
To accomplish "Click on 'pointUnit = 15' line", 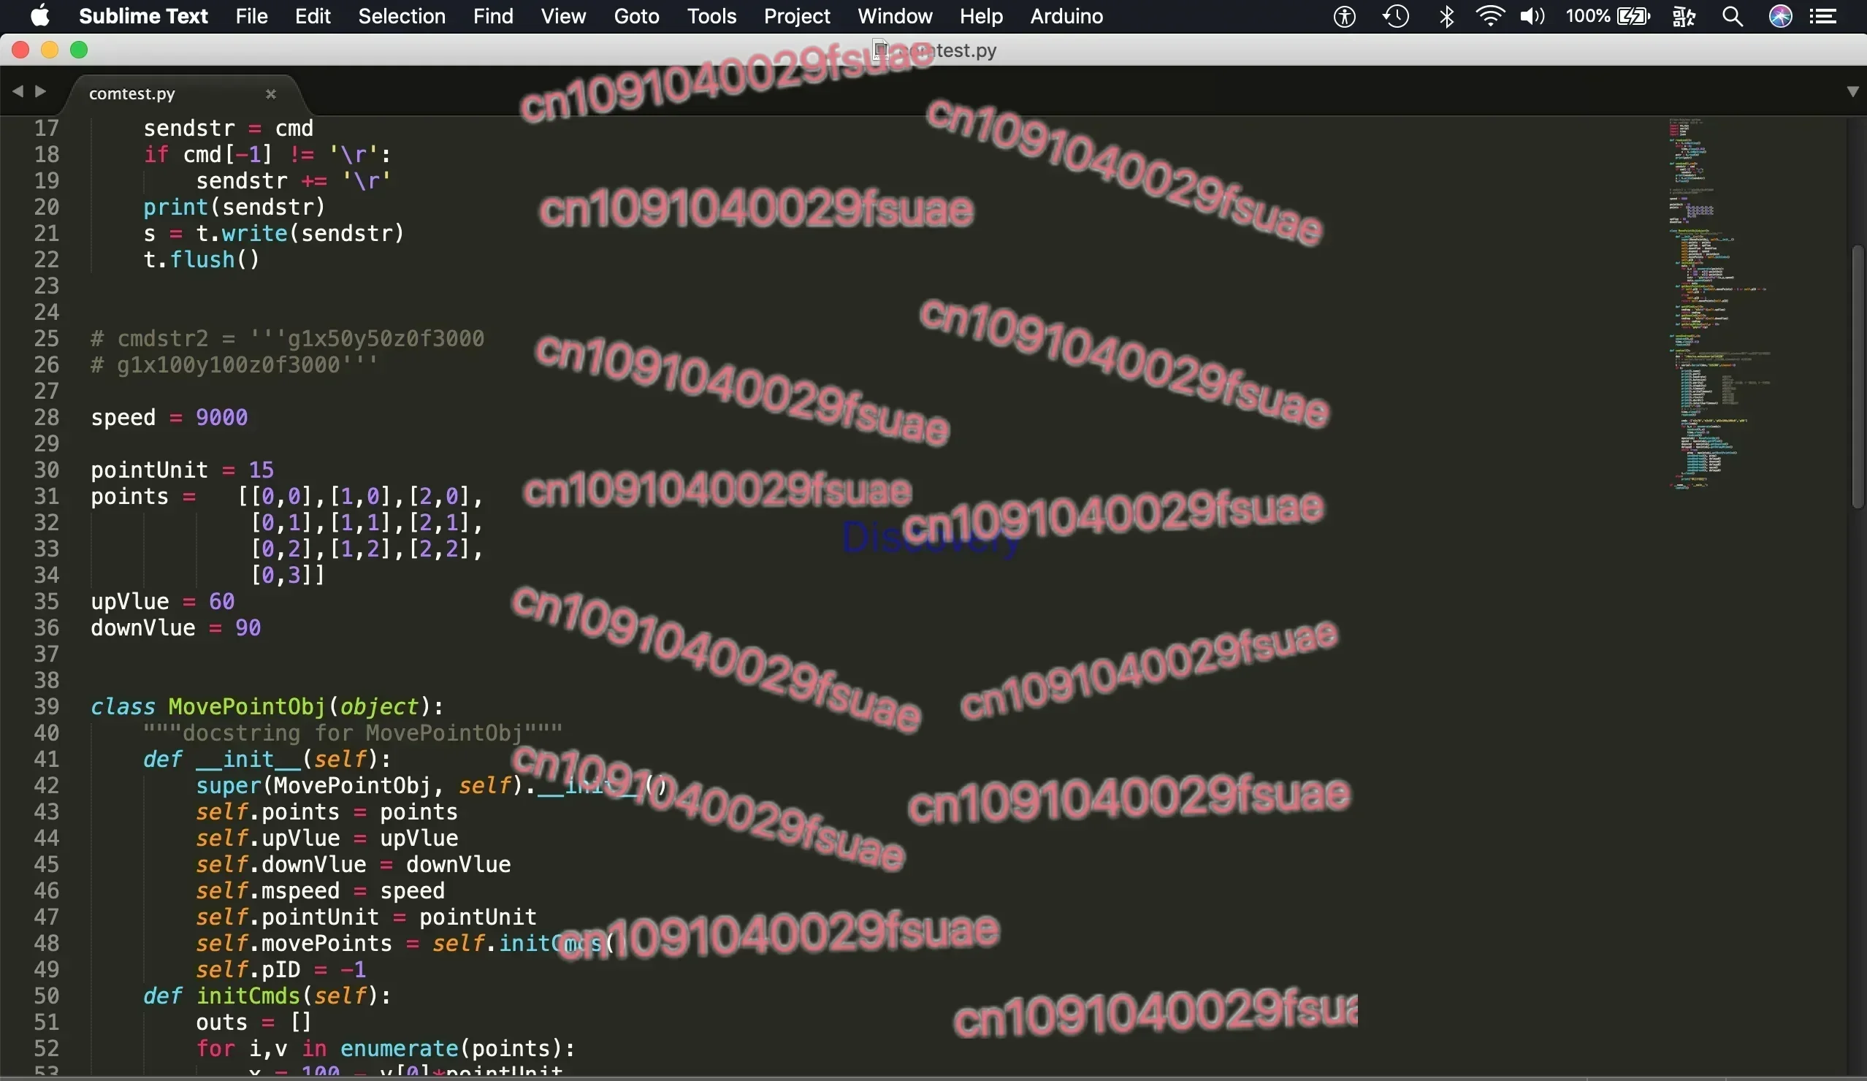I will pos(183,470).
